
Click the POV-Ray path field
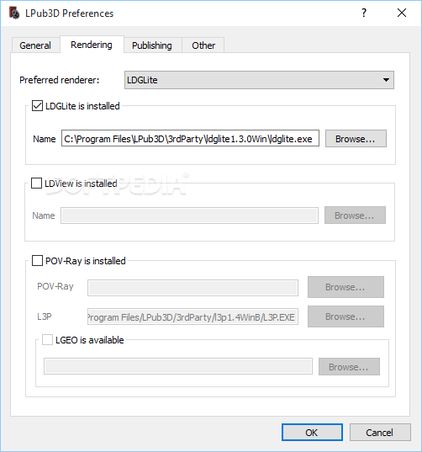[193, 288]
